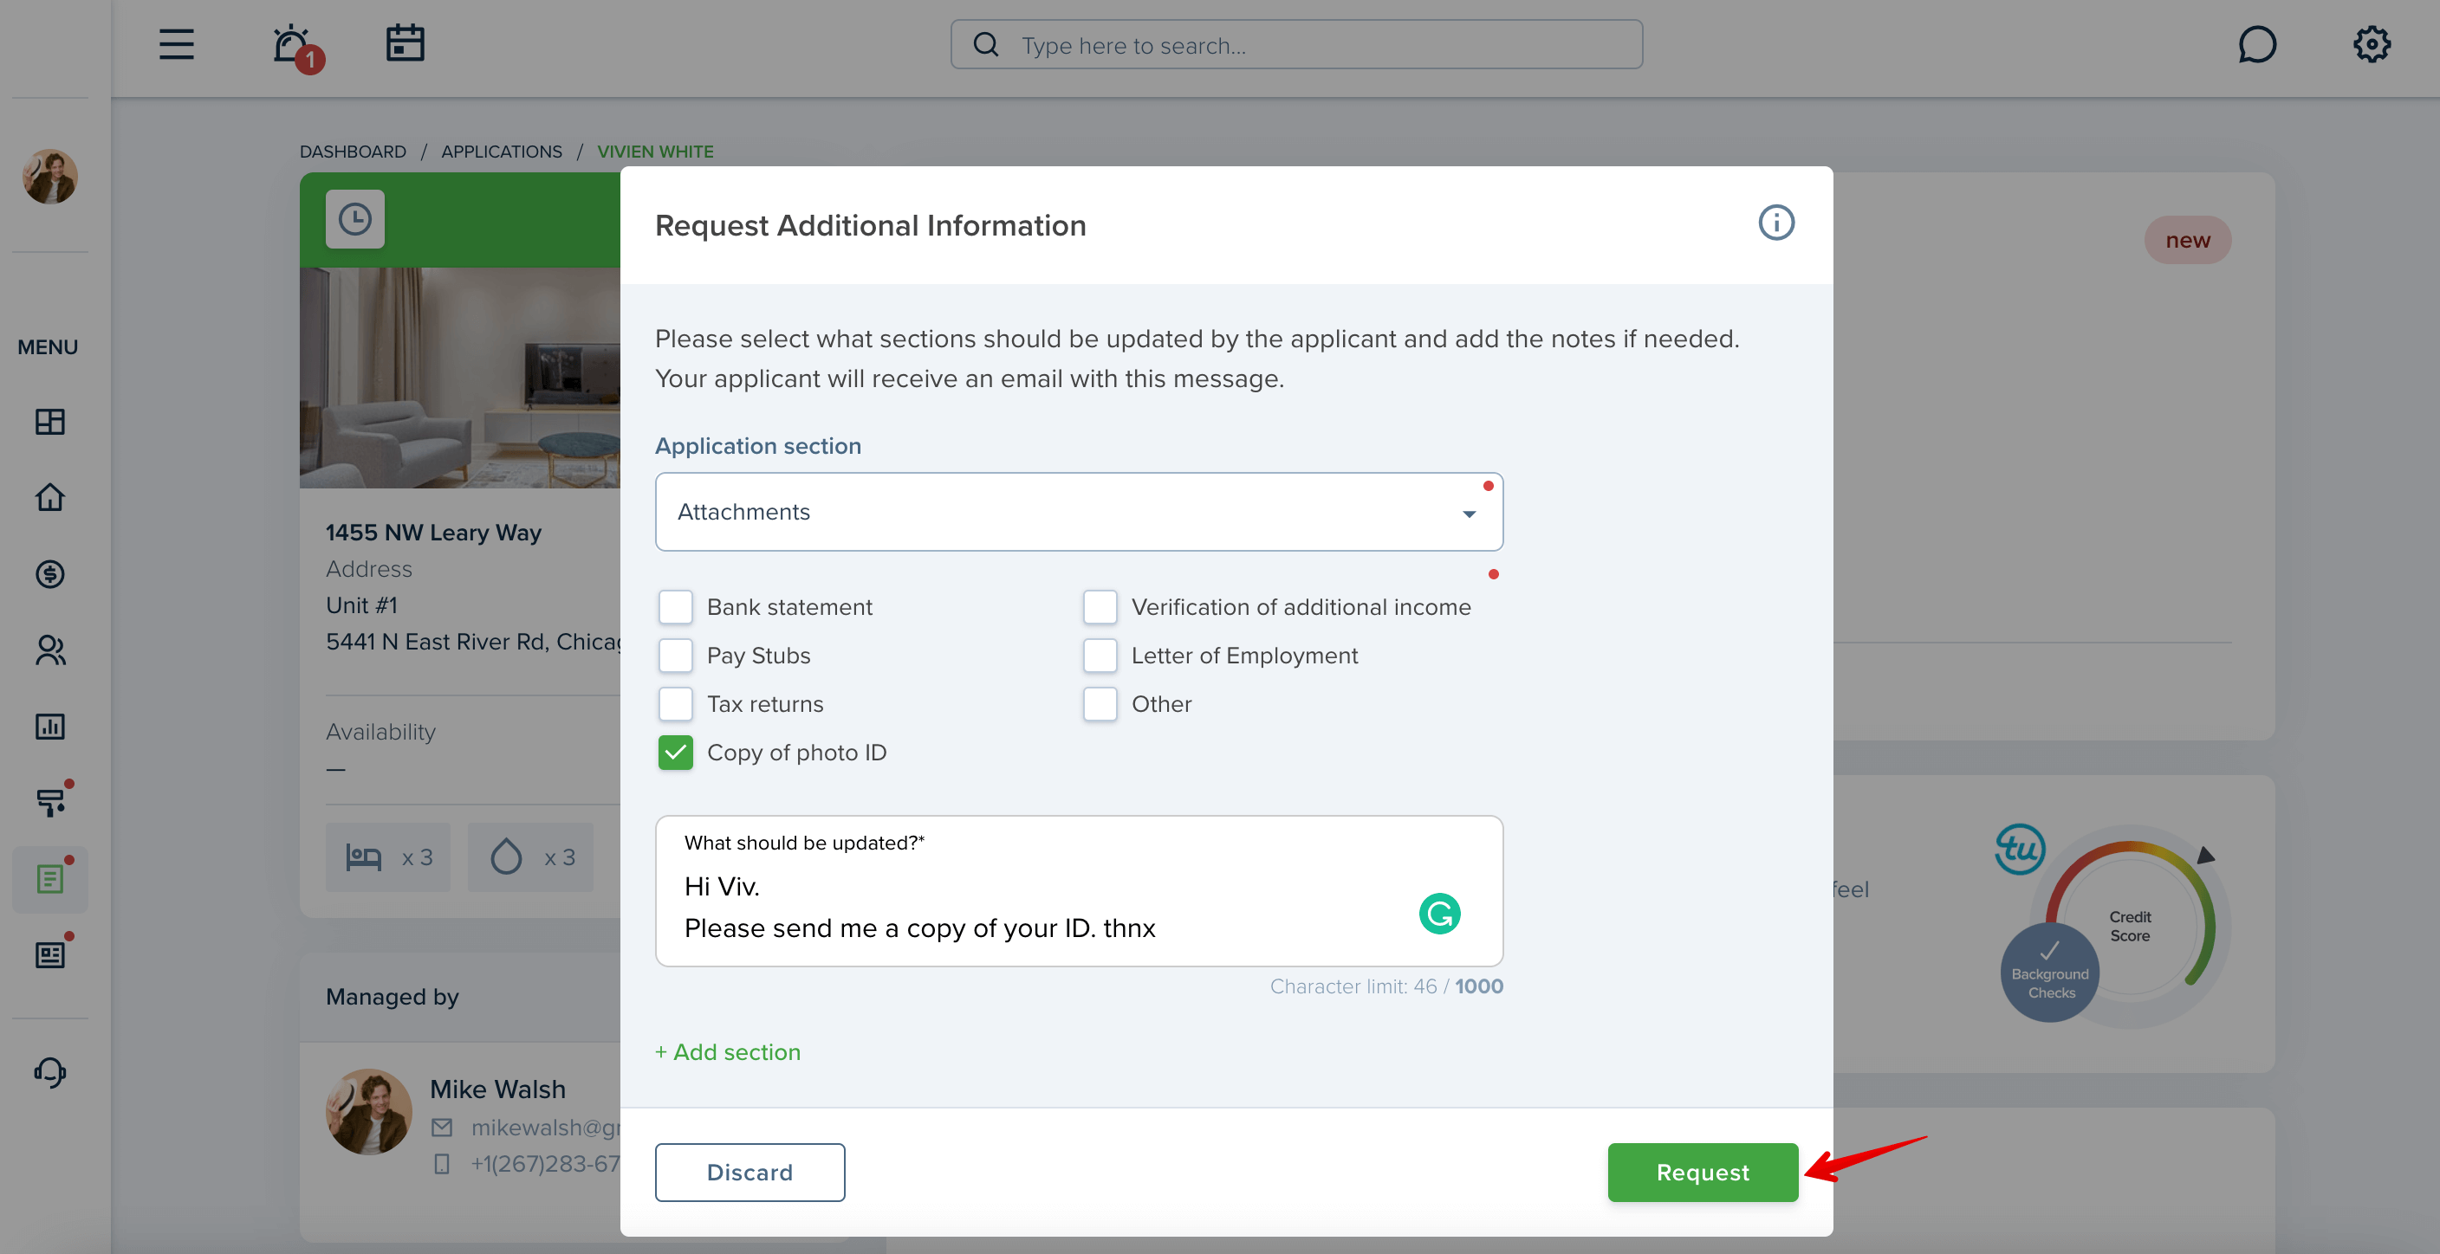Click + Add section link
Viewport: 2440px width, 1254px height.
[x=728, y=1052]
